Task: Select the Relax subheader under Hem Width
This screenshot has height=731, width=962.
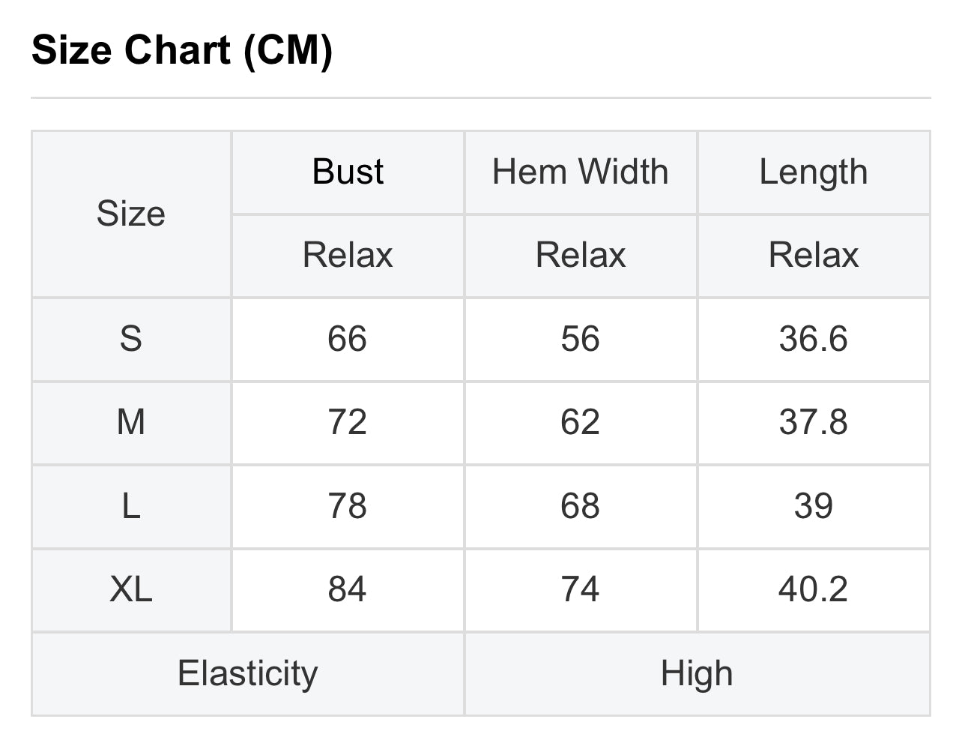Action: (x=580, y=255)
